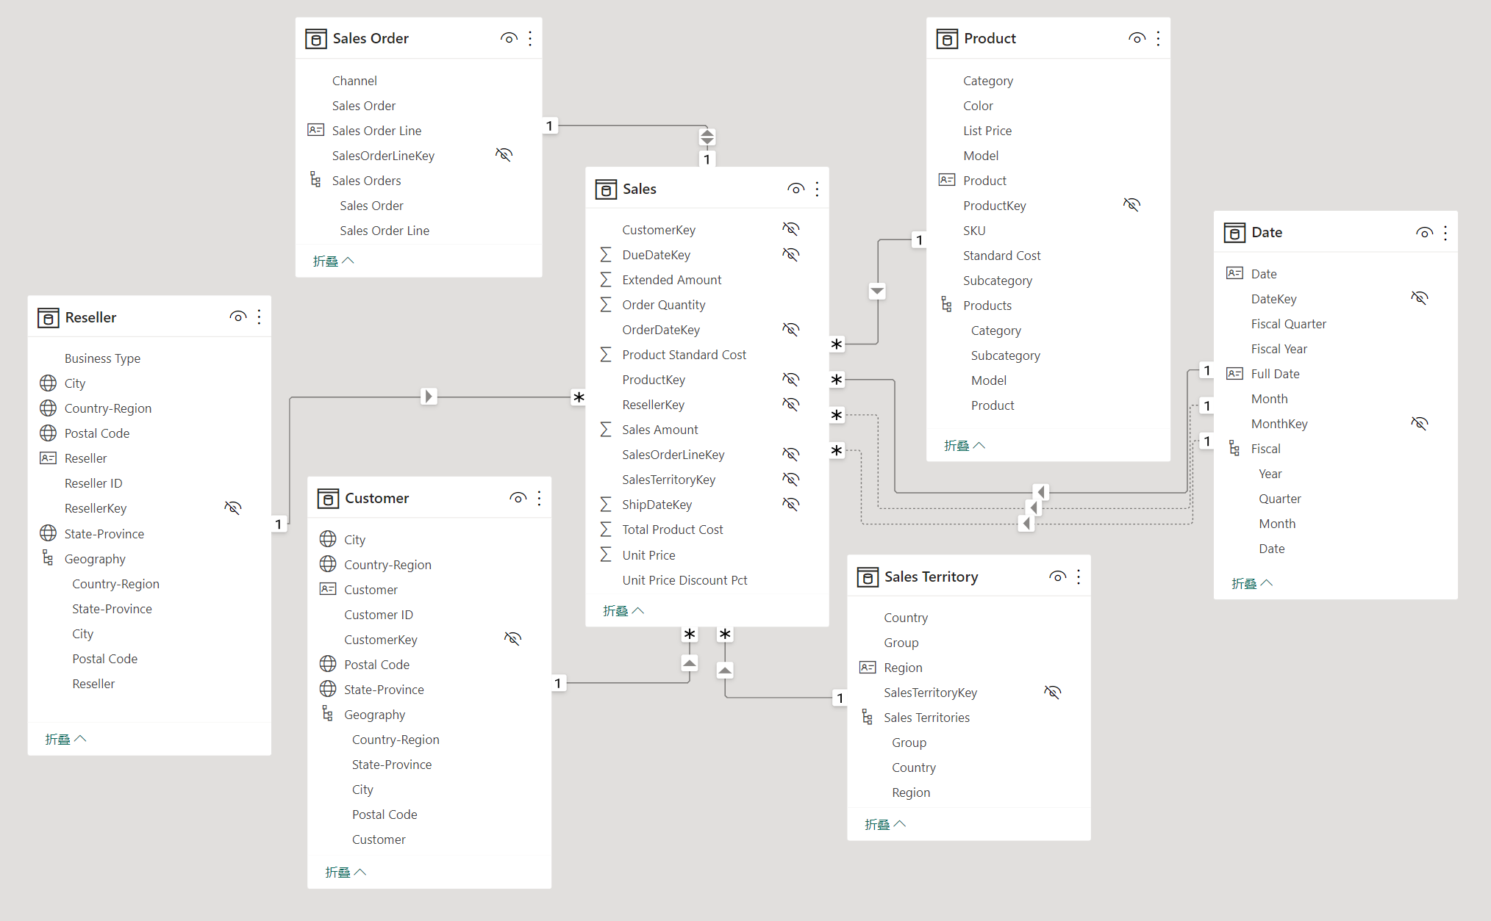Open the Customer table's three-dot menu
1491x921 pixels.
pos(539,498)
